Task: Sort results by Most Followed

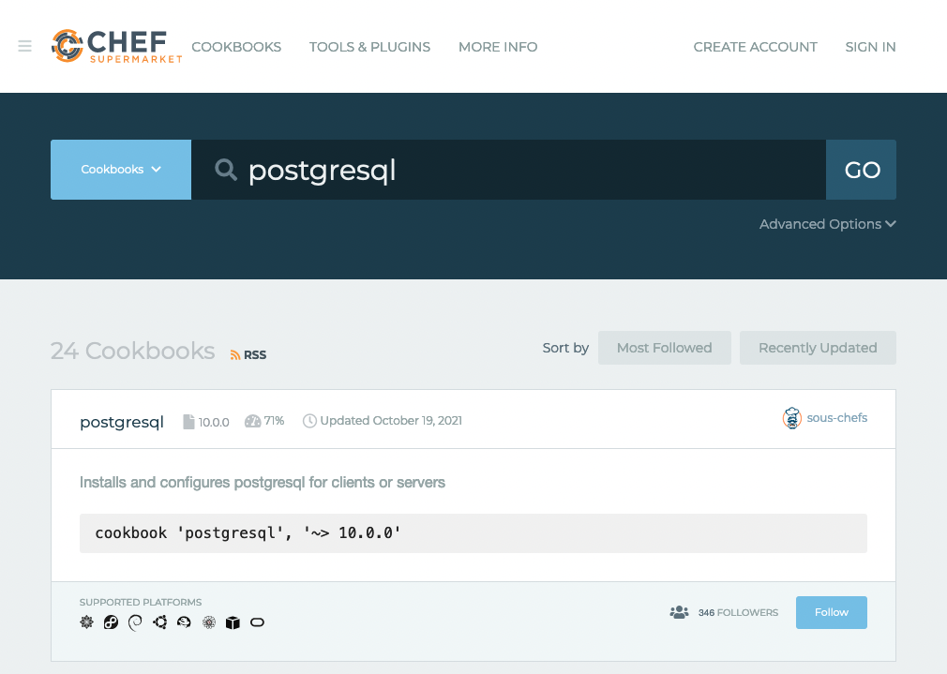Action: click(x=664, y=348)
